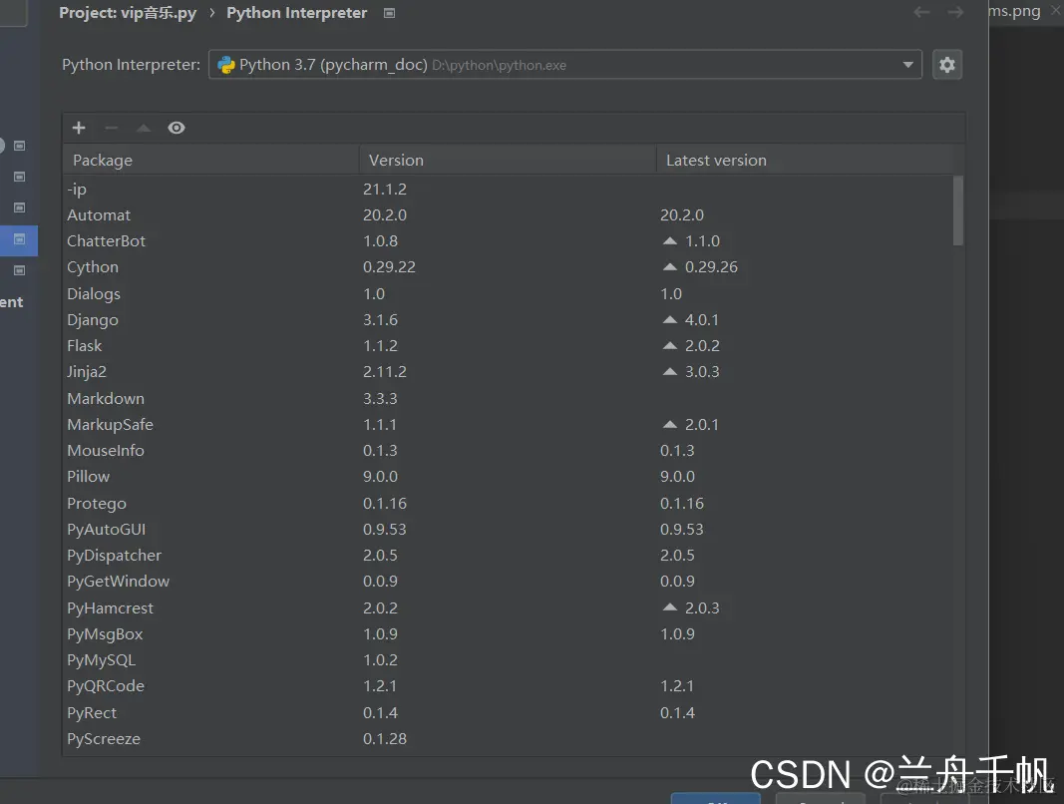The width and height of the screenshot is (1064, 804).
Task: Click the Project: vip音乐.py breadcrumb
Action: pos(128,13)
